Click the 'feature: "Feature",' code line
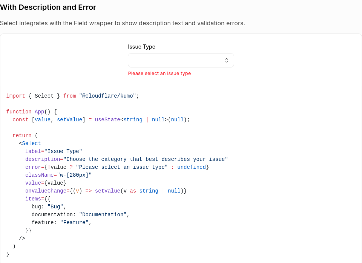362x263 pixels. pos(61,222)
